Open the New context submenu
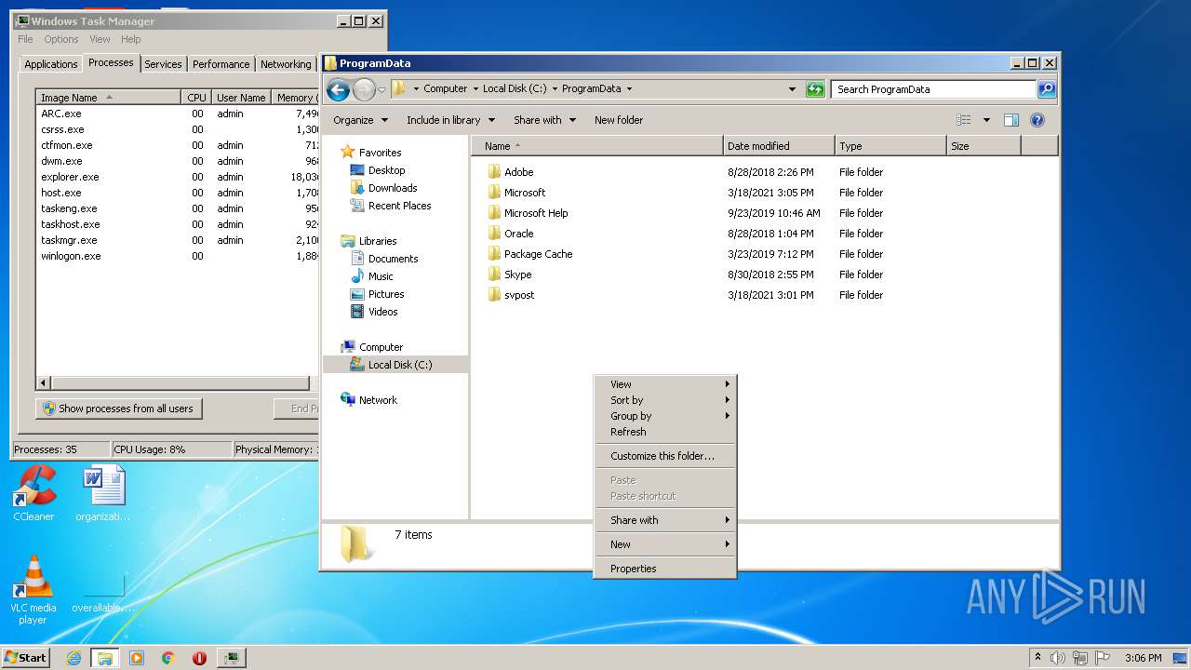The image size is (1191, 670). pos(665,544)
